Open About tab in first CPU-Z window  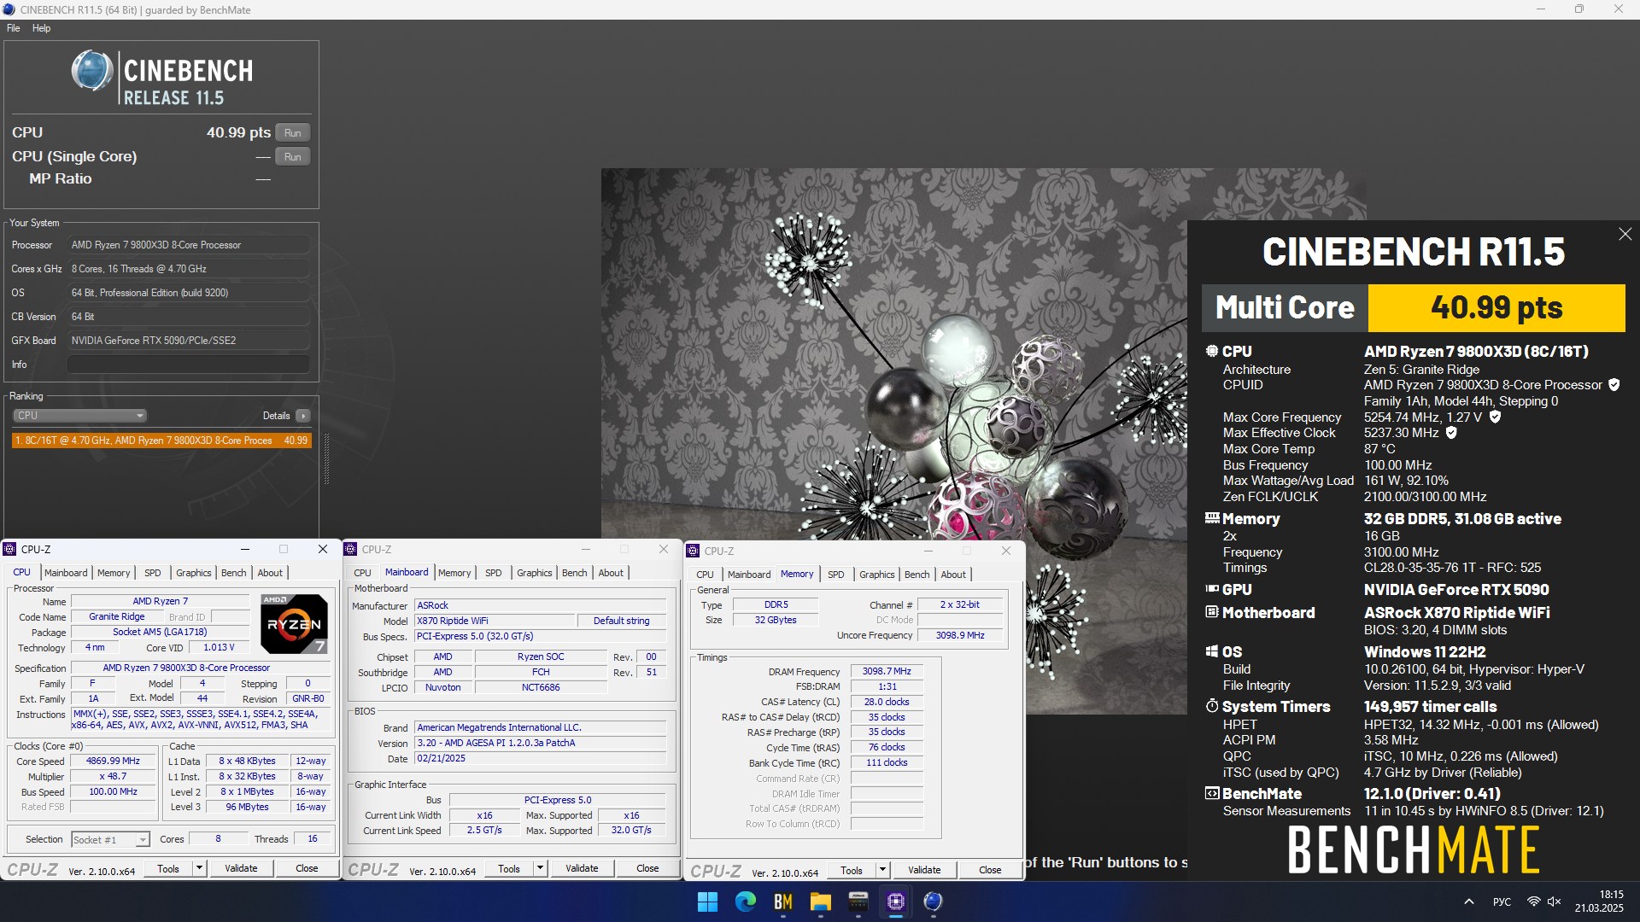tap(270, 573)
